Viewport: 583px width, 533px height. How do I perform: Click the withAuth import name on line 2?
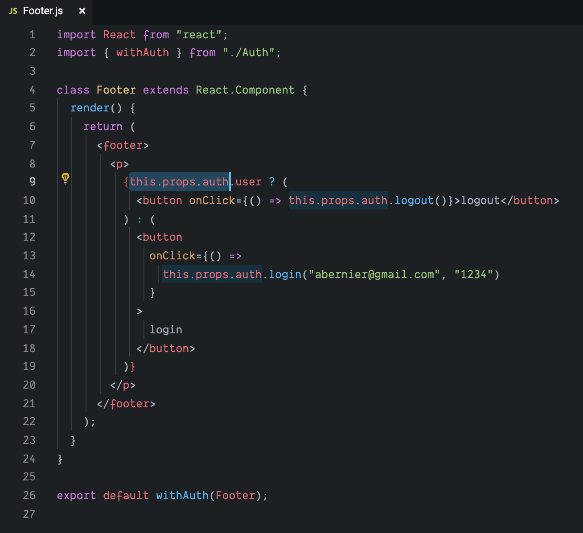[143, 53]
